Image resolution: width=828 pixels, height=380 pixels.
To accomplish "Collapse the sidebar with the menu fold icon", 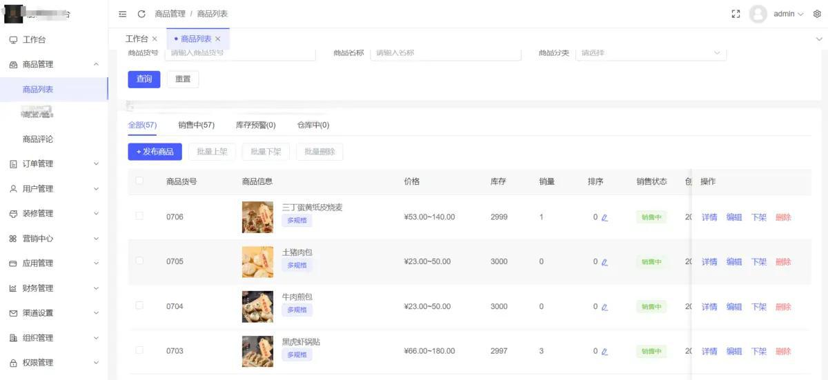I will point(123,14).
